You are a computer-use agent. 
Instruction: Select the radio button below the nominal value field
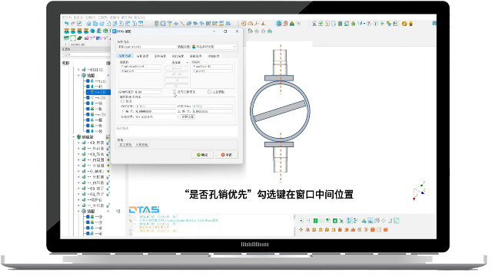point(123,101)
